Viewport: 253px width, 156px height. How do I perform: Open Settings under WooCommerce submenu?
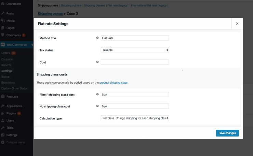[7, 71]
